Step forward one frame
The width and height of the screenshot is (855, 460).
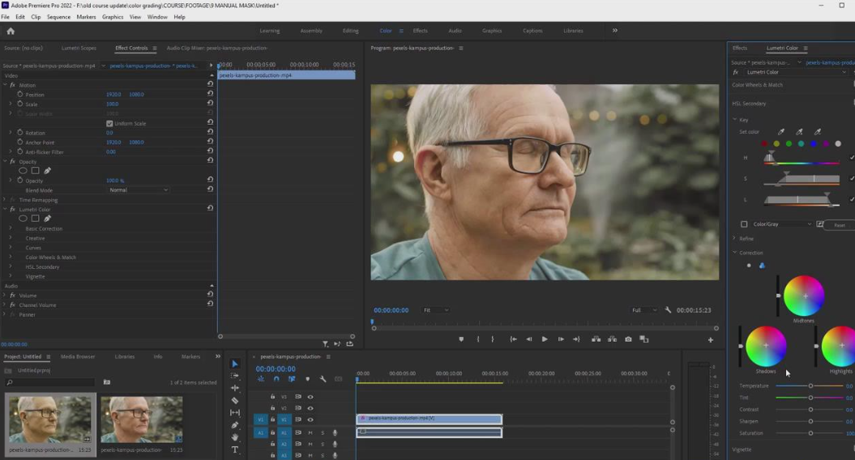tap(561, 339)
